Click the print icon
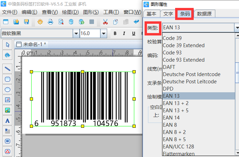 point(50,22)
